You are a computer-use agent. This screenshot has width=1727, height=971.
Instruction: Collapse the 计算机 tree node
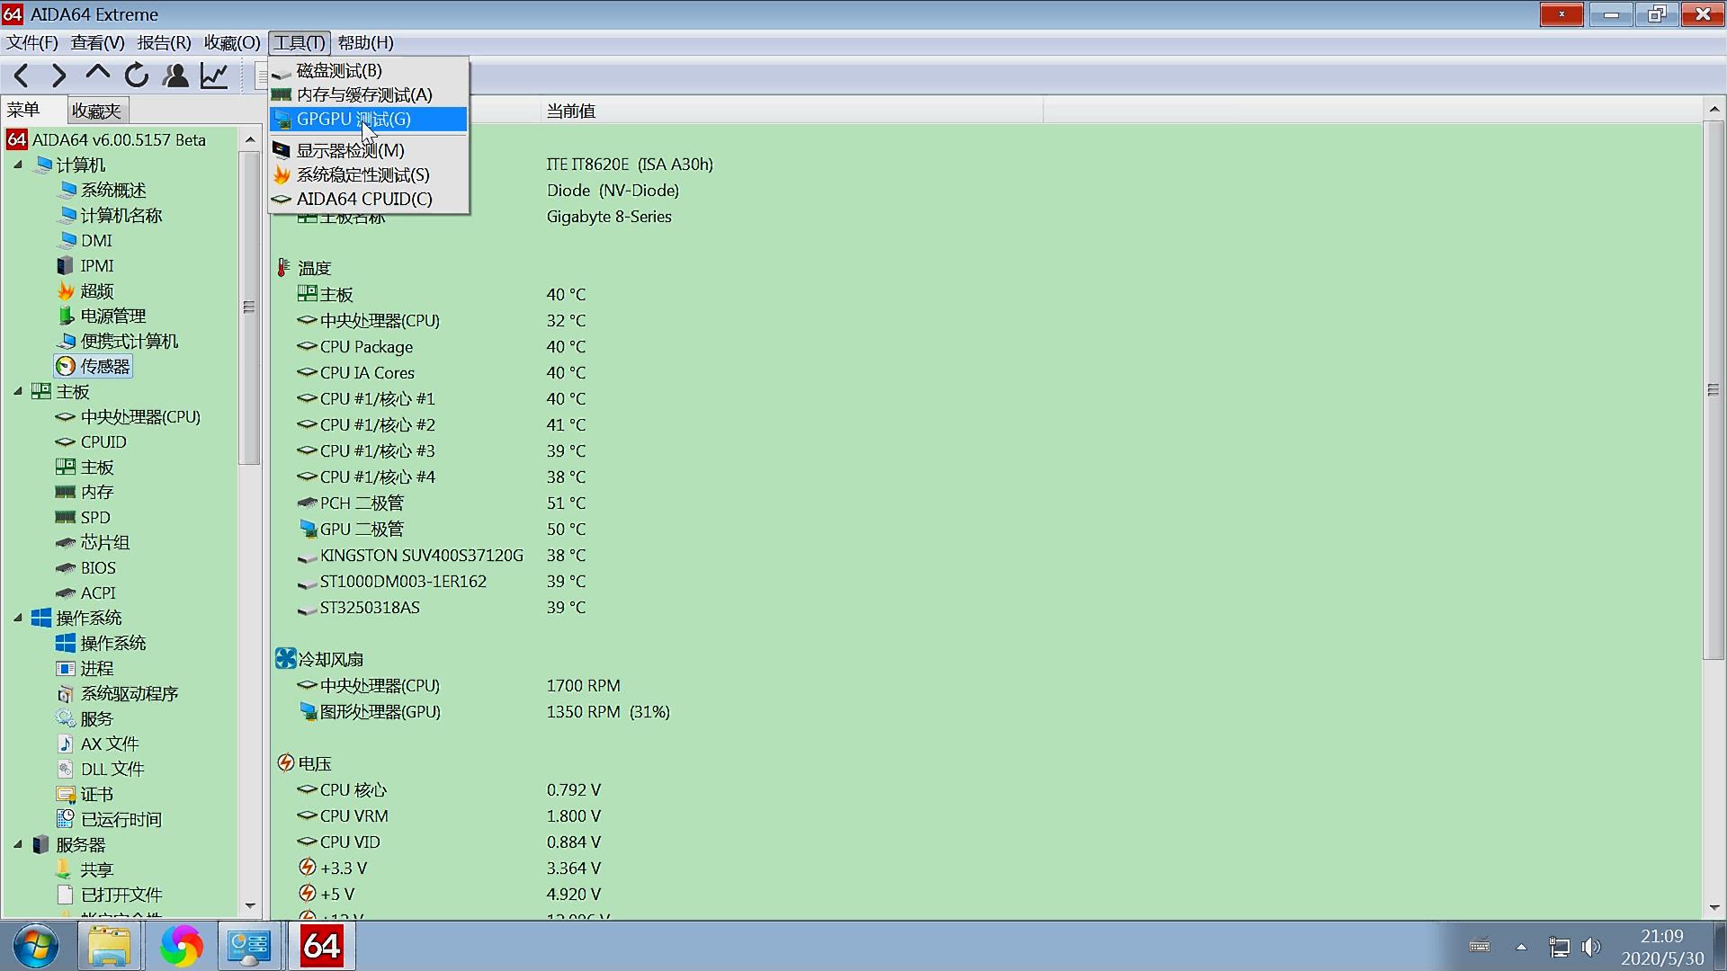click(x=18, y=165)
